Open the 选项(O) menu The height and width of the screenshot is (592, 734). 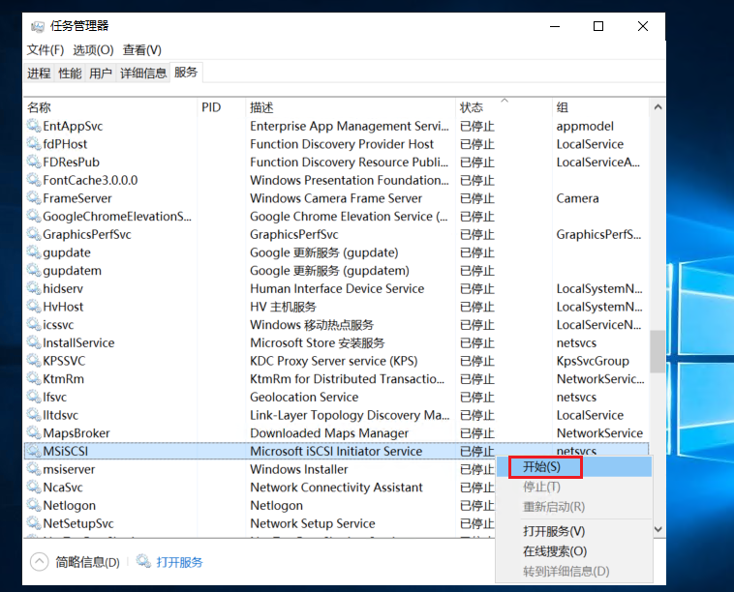(93, 50)
